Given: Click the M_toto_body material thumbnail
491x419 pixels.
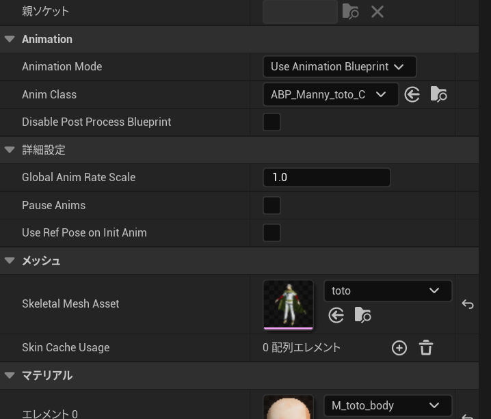Looking at the screenshot, I should pos(289,407).
